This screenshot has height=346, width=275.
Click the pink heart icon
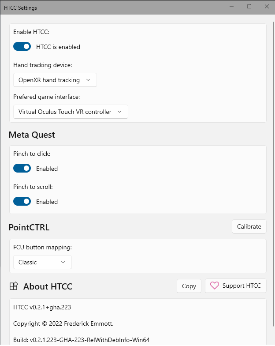(214, 286)
